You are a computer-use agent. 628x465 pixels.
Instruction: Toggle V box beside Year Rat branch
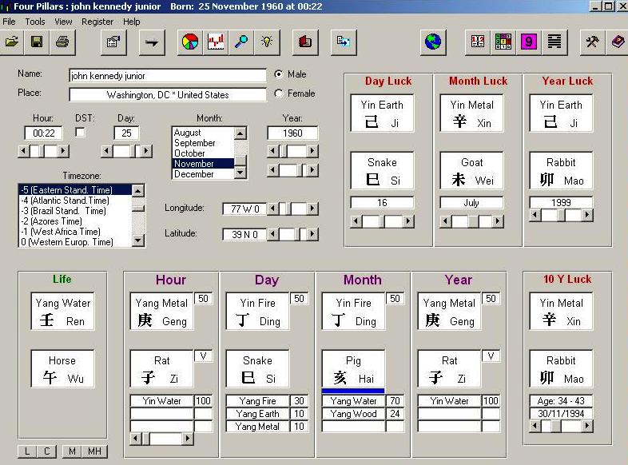(491, 356)
